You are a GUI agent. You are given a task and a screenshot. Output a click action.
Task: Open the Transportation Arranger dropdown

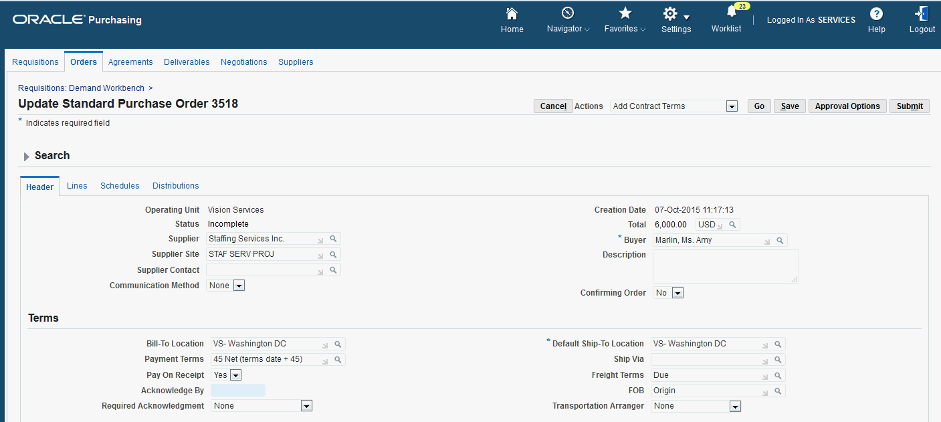click(x=696, y=406)
